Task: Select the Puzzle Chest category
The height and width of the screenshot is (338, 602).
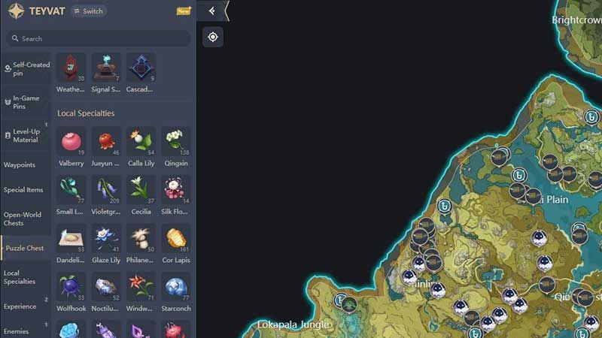Action: [x=26, y=248]
